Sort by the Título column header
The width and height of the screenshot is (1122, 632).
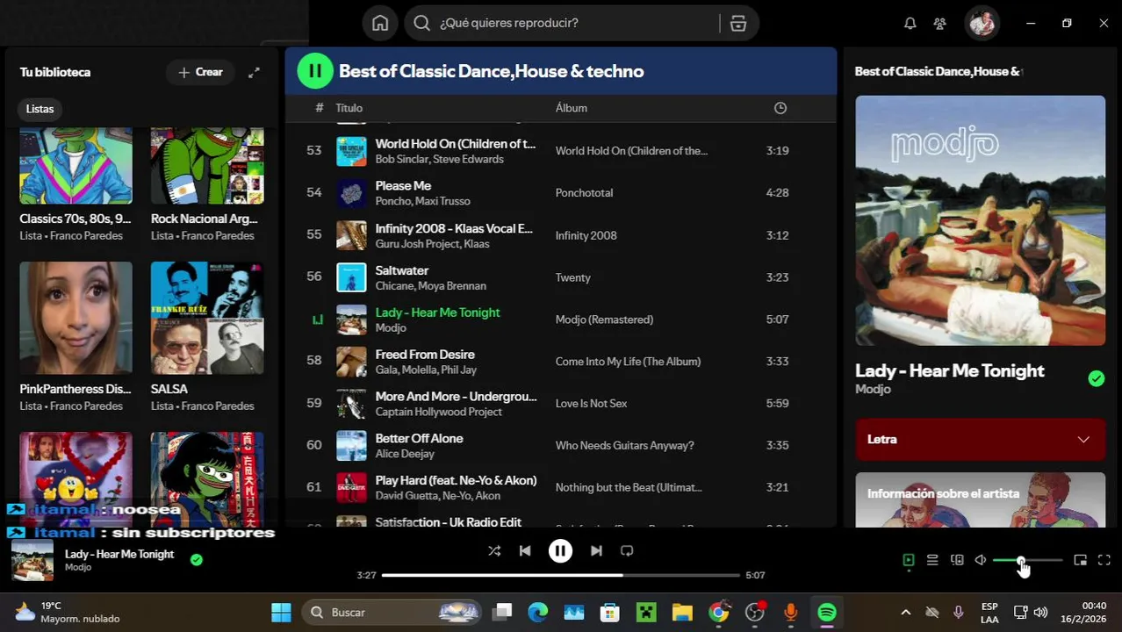coord(349,108)
